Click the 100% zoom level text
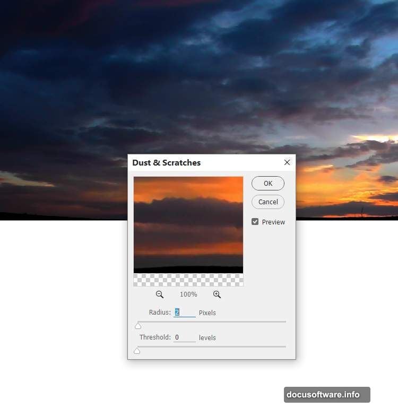This screenshot has width=398, height=408. tap(188, 294)
